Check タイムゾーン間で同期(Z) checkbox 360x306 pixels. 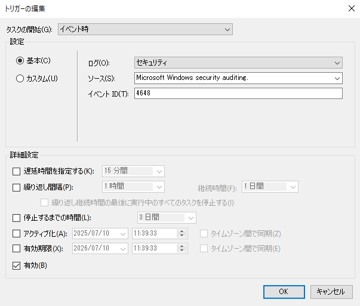204,234
